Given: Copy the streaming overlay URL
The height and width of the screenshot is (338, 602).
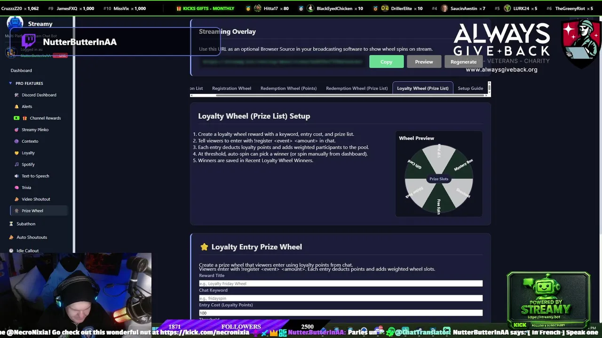Looking at the screenshot, I should pyautogui.click(x=386, y=61).
